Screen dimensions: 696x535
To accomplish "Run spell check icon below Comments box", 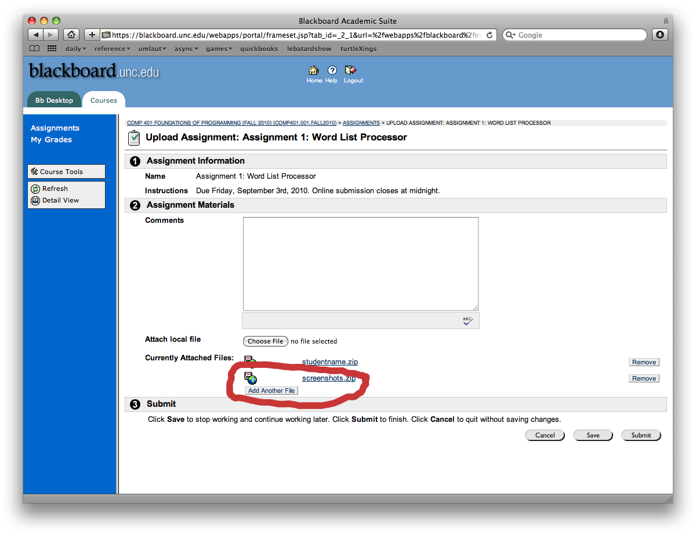I will click(468, 321).
